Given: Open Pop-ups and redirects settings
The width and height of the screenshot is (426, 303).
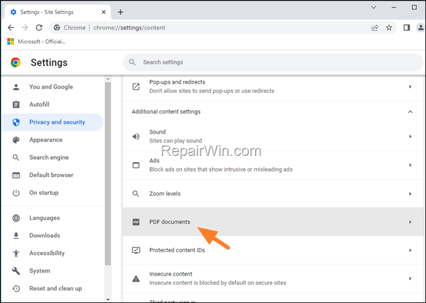Looking at the screenshot, I should pos(273,87).
